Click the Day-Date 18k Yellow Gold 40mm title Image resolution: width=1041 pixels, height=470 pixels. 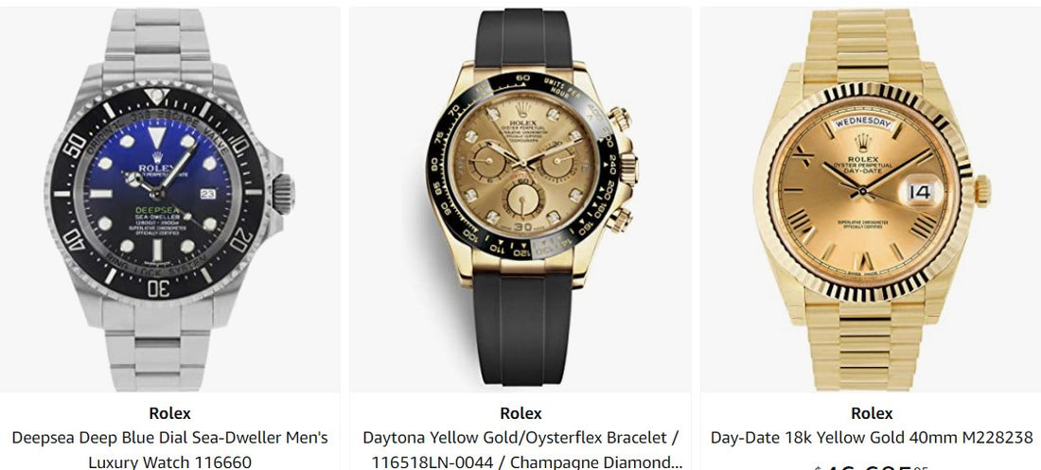(872, 438)
